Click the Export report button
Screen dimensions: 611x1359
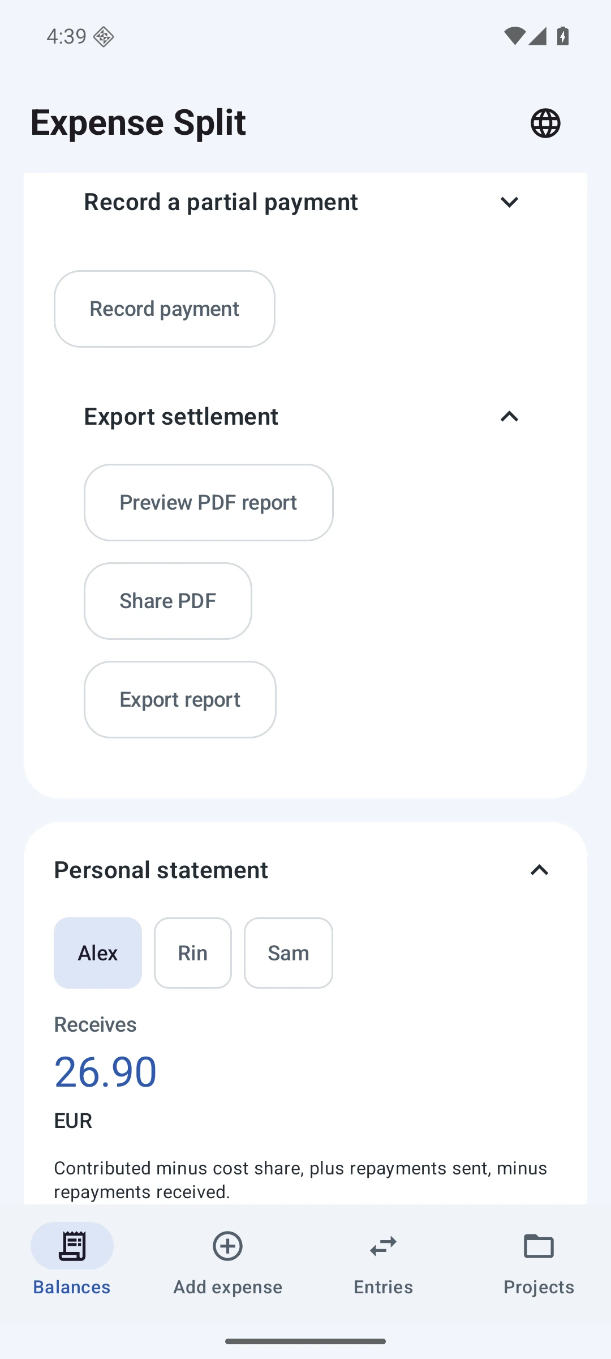(x=180, y=699)
